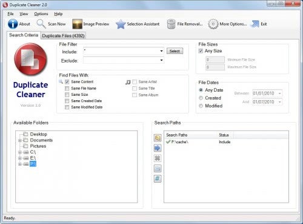
Task: Expand the C:\ drive tree node
Action: click(x=20, y=152)
